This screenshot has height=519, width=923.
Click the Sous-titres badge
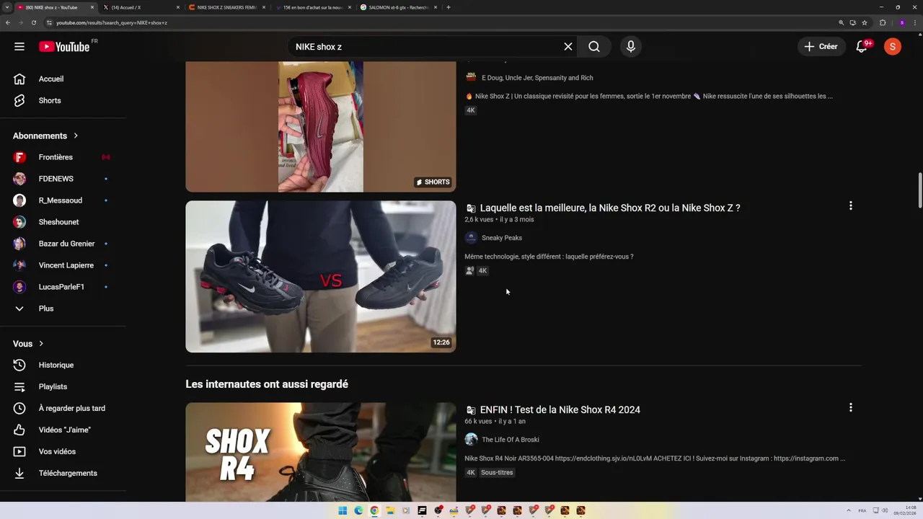tap(497, 473)
